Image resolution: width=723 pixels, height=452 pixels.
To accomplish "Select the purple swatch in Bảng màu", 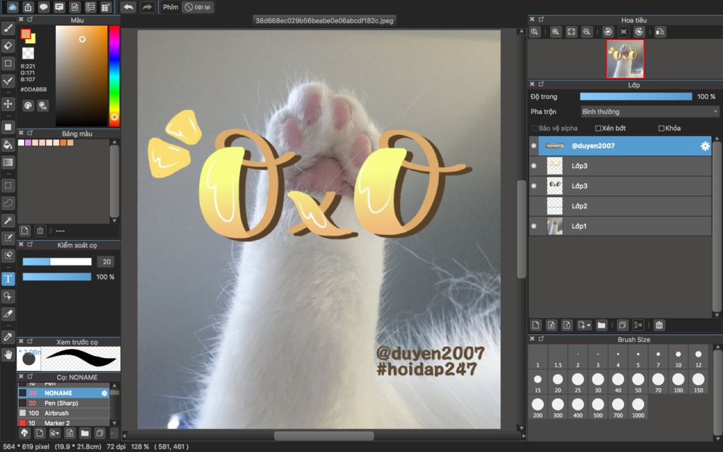I will pyautogui.click(x=28, y=143).
